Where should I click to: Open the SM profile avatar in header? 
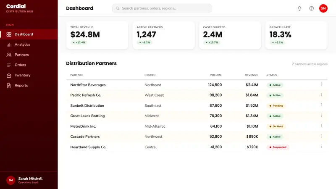tap(323, 8)
